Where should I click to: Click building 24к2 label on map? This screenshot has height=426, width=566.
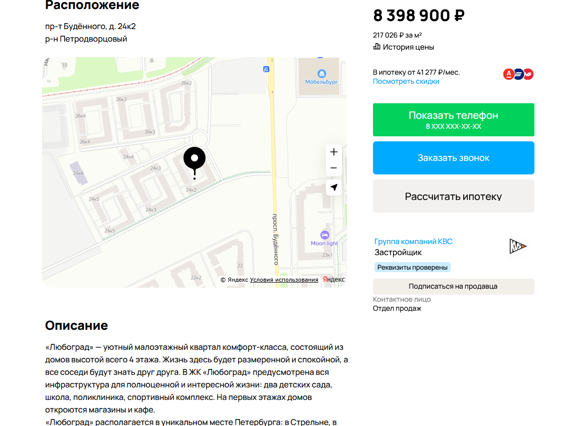[x=191, y=190]
